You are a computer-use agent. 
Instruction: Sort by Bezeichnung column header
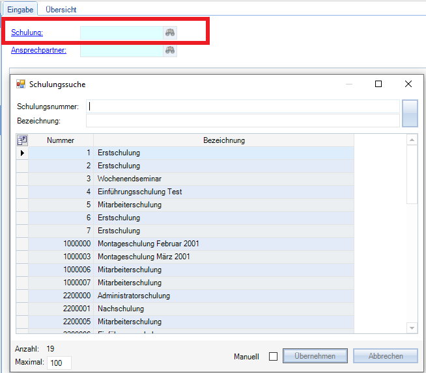click(x=223, y=140)
